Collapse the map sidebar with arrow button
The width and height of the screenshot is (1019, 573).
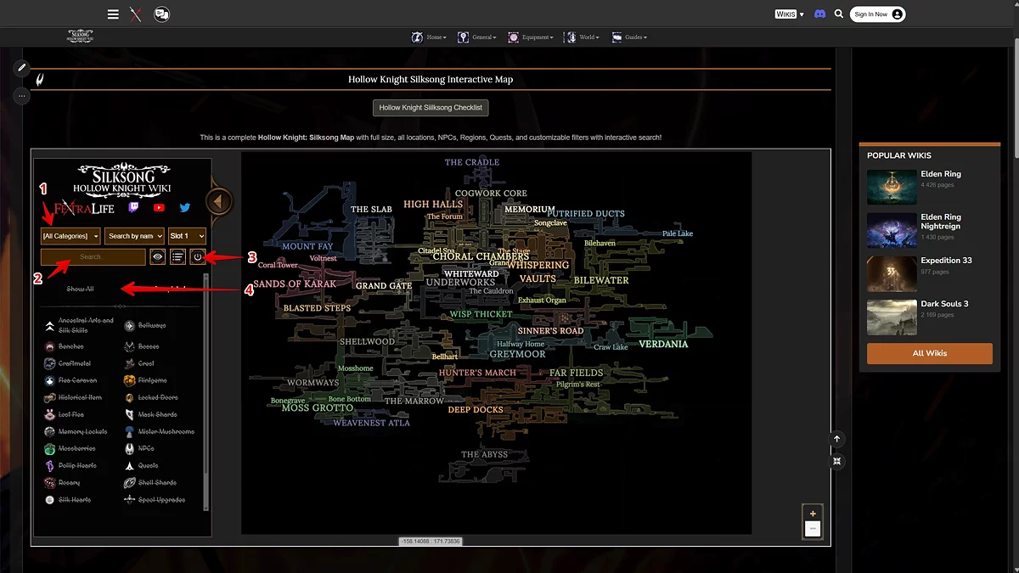point(219,202)
